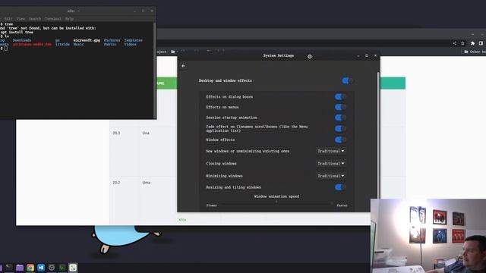Open Minimizing windows effect dropdown
Image resolution: width=486 pixels, height=273 pixels.
point(331,176)
